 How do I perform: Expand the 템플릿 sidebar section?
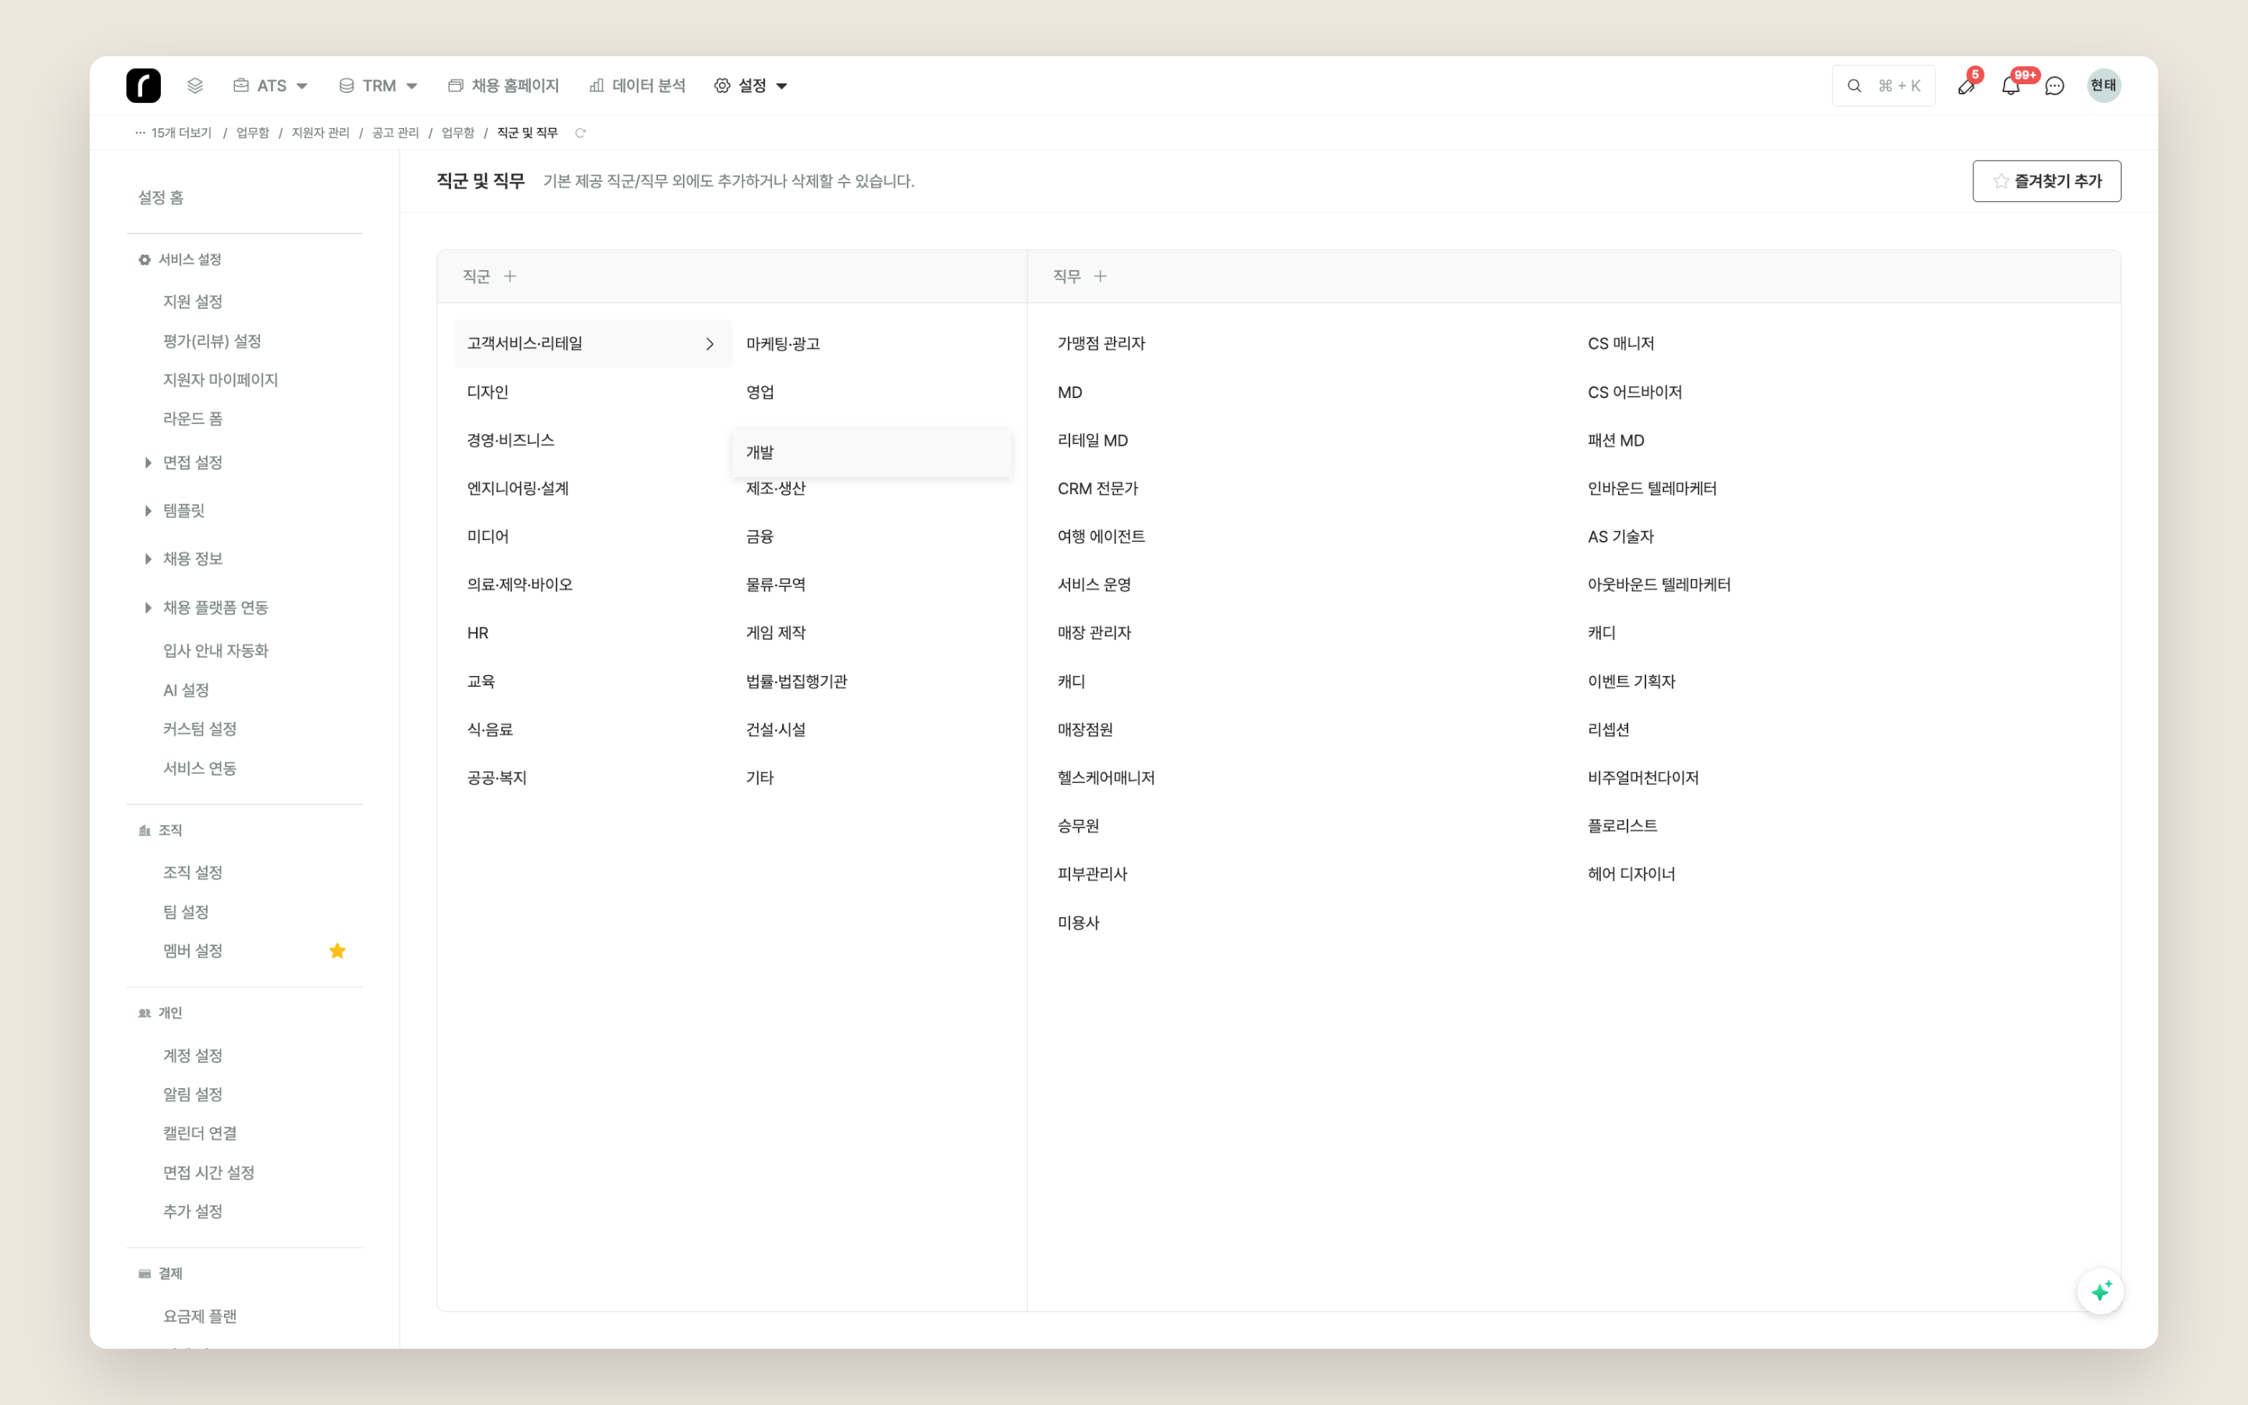click(x=174, y=511)
